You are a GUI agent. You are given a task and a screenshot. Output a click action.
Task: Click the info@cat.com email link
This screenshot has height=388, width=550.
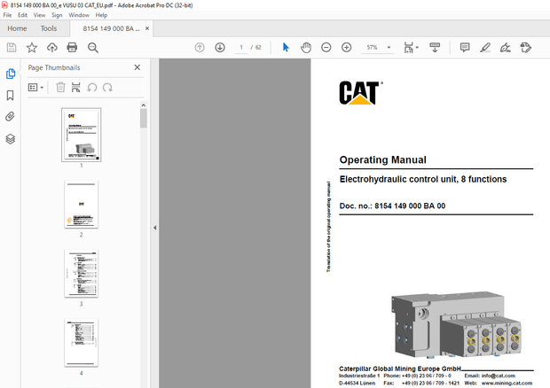click(x=498, y=376)
